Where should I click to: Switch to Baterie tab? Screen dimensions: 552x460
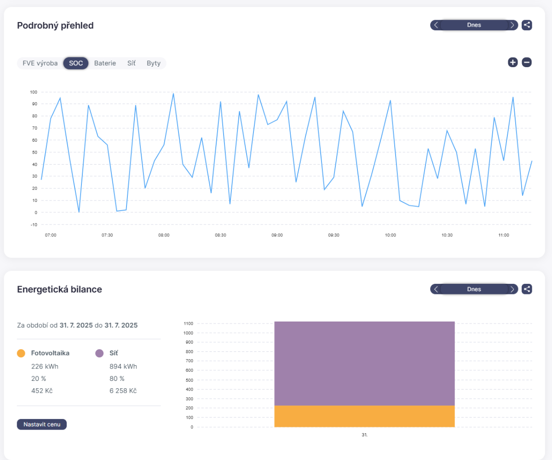click(x=105, y=63)
